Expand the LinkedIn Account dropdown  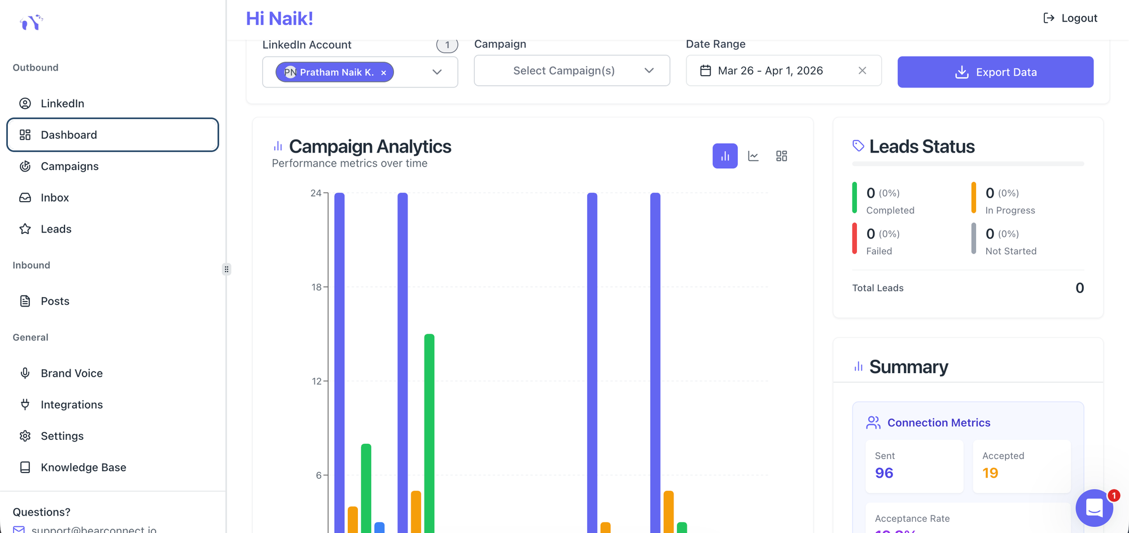pos(437,72)
